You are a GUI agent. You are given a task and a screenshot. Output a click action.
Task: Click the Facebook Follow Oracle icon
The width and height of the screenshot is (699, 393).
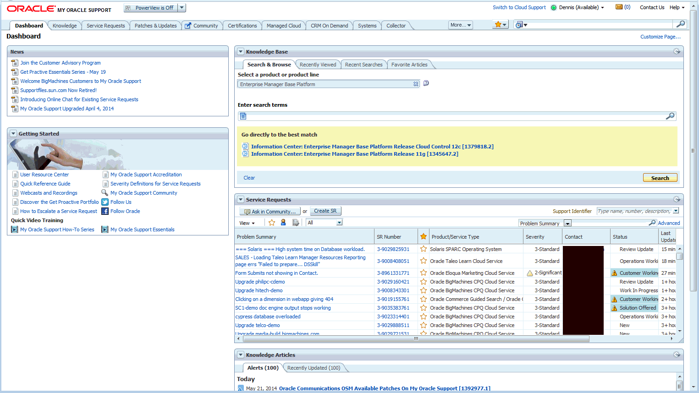click(105, 211)
